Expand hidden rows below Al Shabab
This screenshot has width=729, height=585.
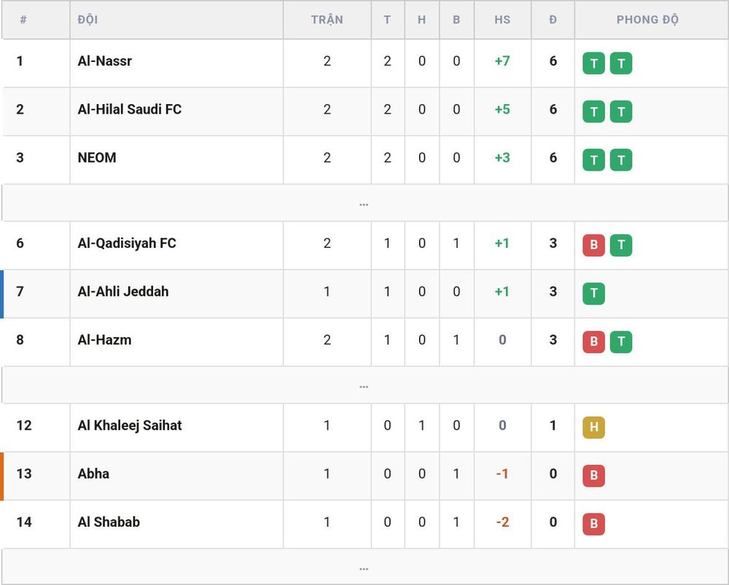pos(364,568)
